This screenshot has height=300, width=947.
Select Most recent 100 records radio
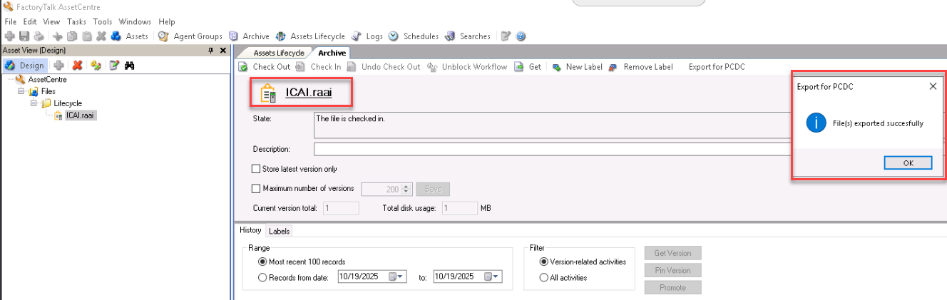(262, 262)
